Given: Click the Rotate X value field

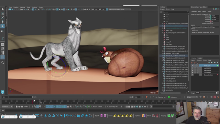Looking at the screenshot, I should click(x=215, y=16).
